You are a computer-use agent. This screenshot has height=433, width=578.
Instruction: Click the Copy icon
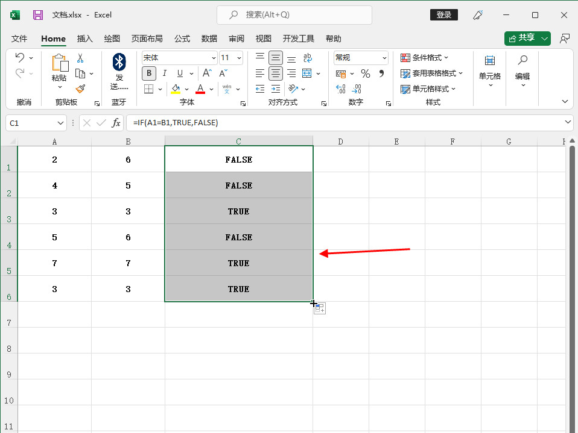point(80,73)
